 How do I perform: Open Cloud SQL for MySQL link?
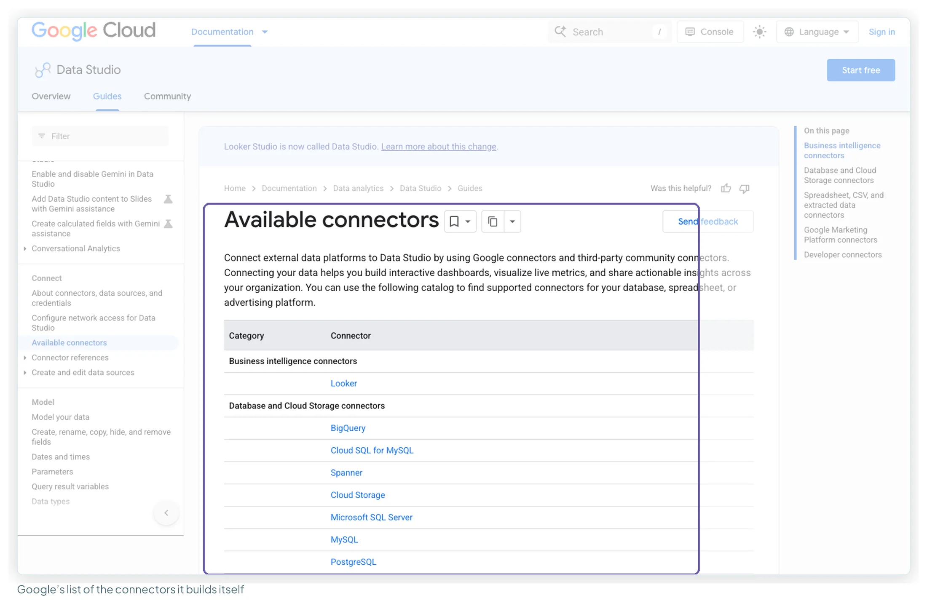click(x=372, y=451)
